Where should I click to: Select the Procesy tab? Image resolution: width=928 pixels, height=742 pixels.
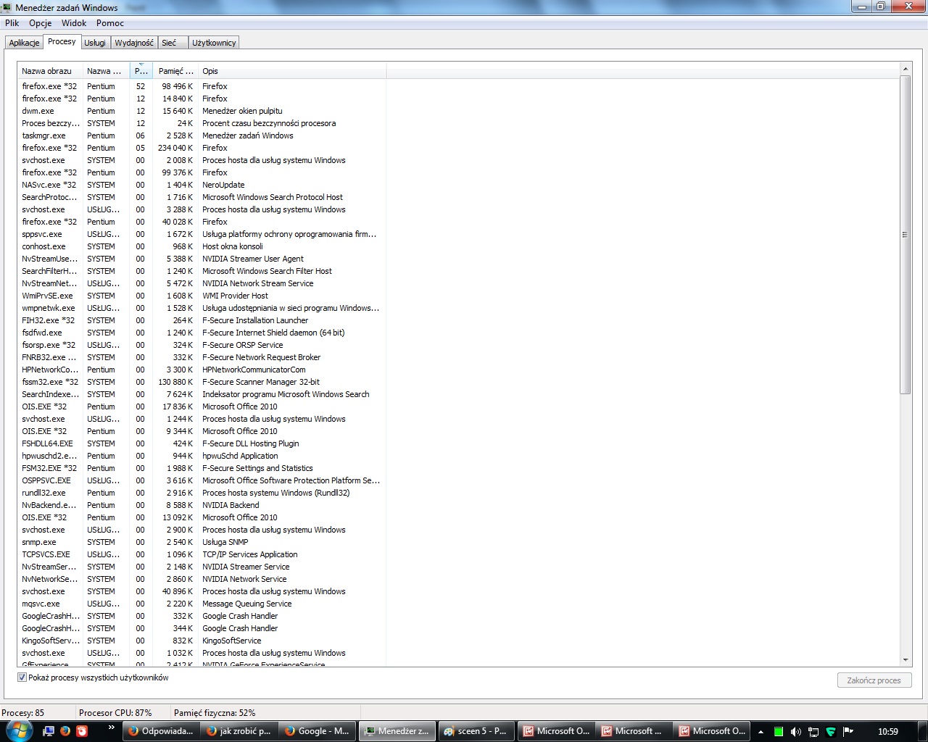coord(62,41)
